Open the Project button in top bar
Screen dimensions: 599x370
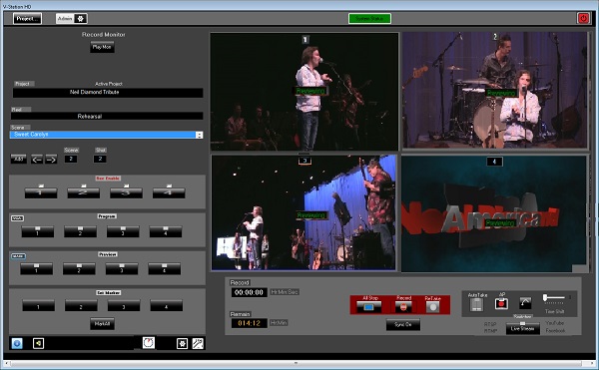[x=28, y=18]
